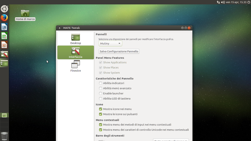
Task: Open the Finestre section
Action: pos(76,66)
